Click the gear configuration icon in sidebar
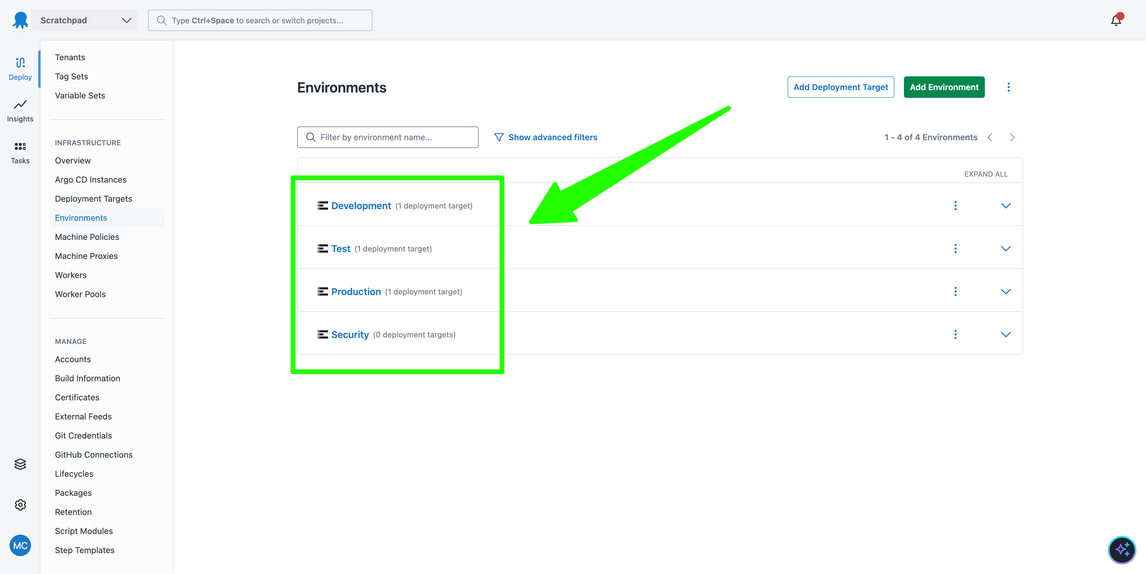 click(x=20, y=505)
